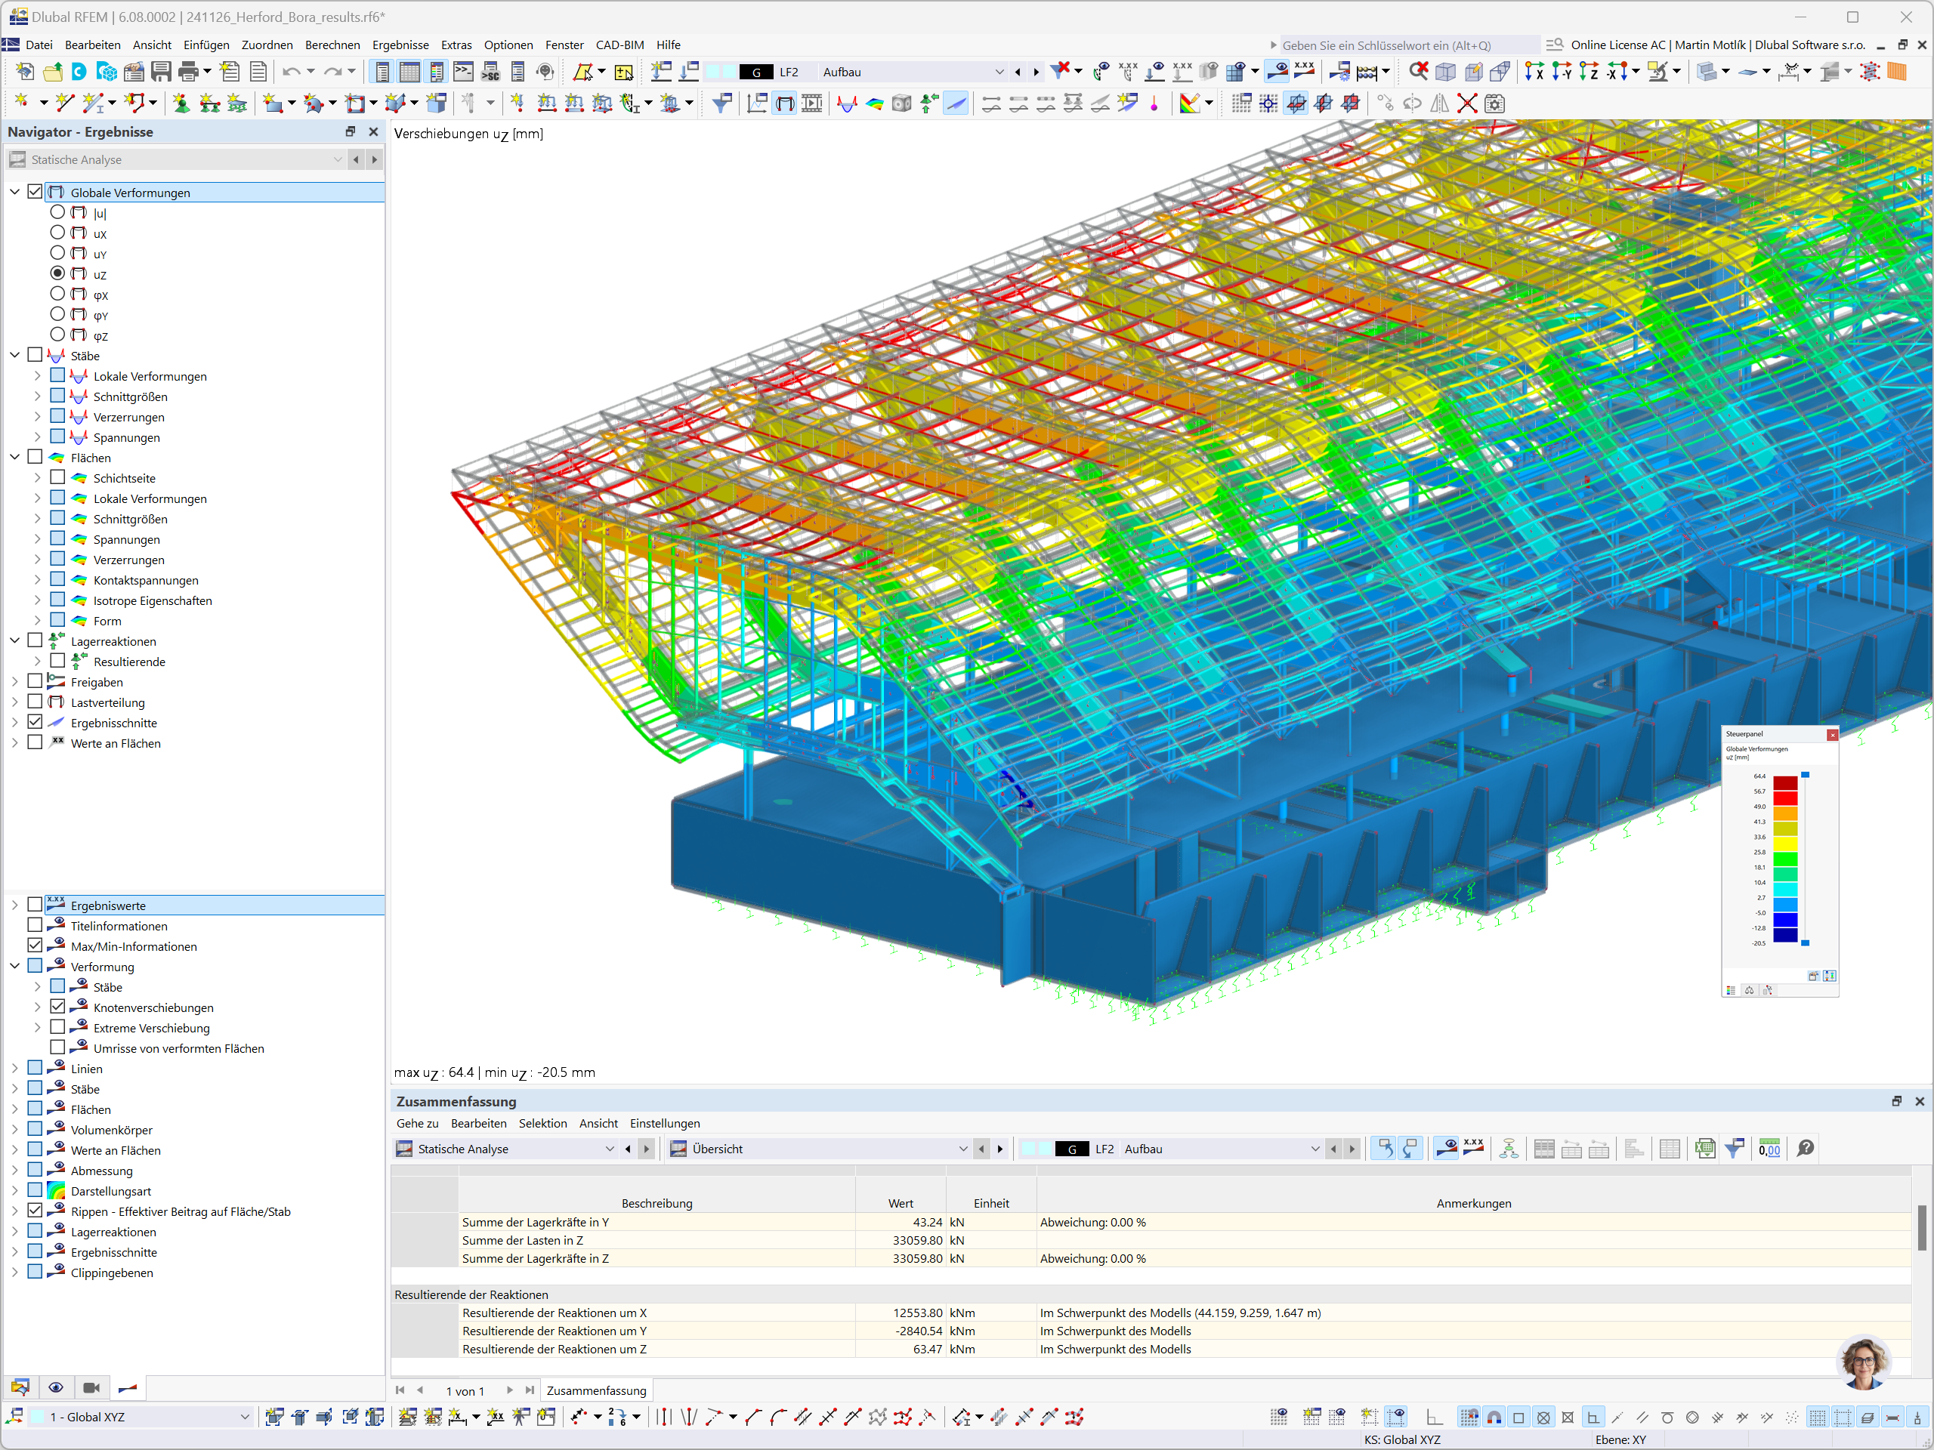Click the Undo arrow icon
The width and height of the screenshot is (1934, 1450).
(291, 72)
